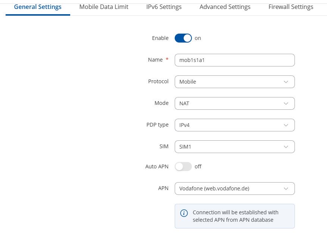Go to the Advanced Settings tab
The width and height of the screenshot is (327, 246).
[x=225, y=7]
